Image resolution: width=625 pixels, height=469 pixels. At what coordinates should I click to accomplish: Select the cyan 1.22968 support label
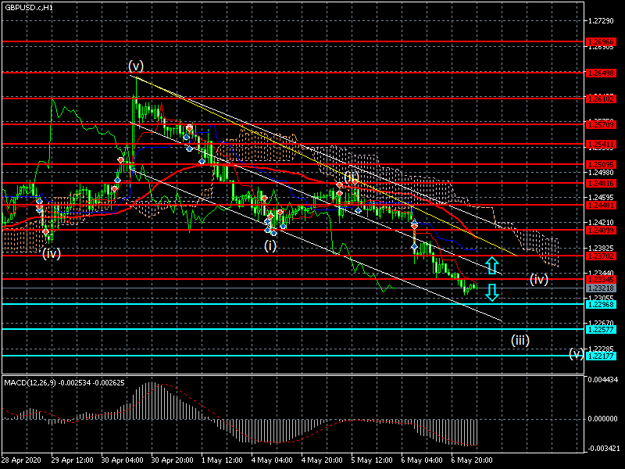point(601,304)
